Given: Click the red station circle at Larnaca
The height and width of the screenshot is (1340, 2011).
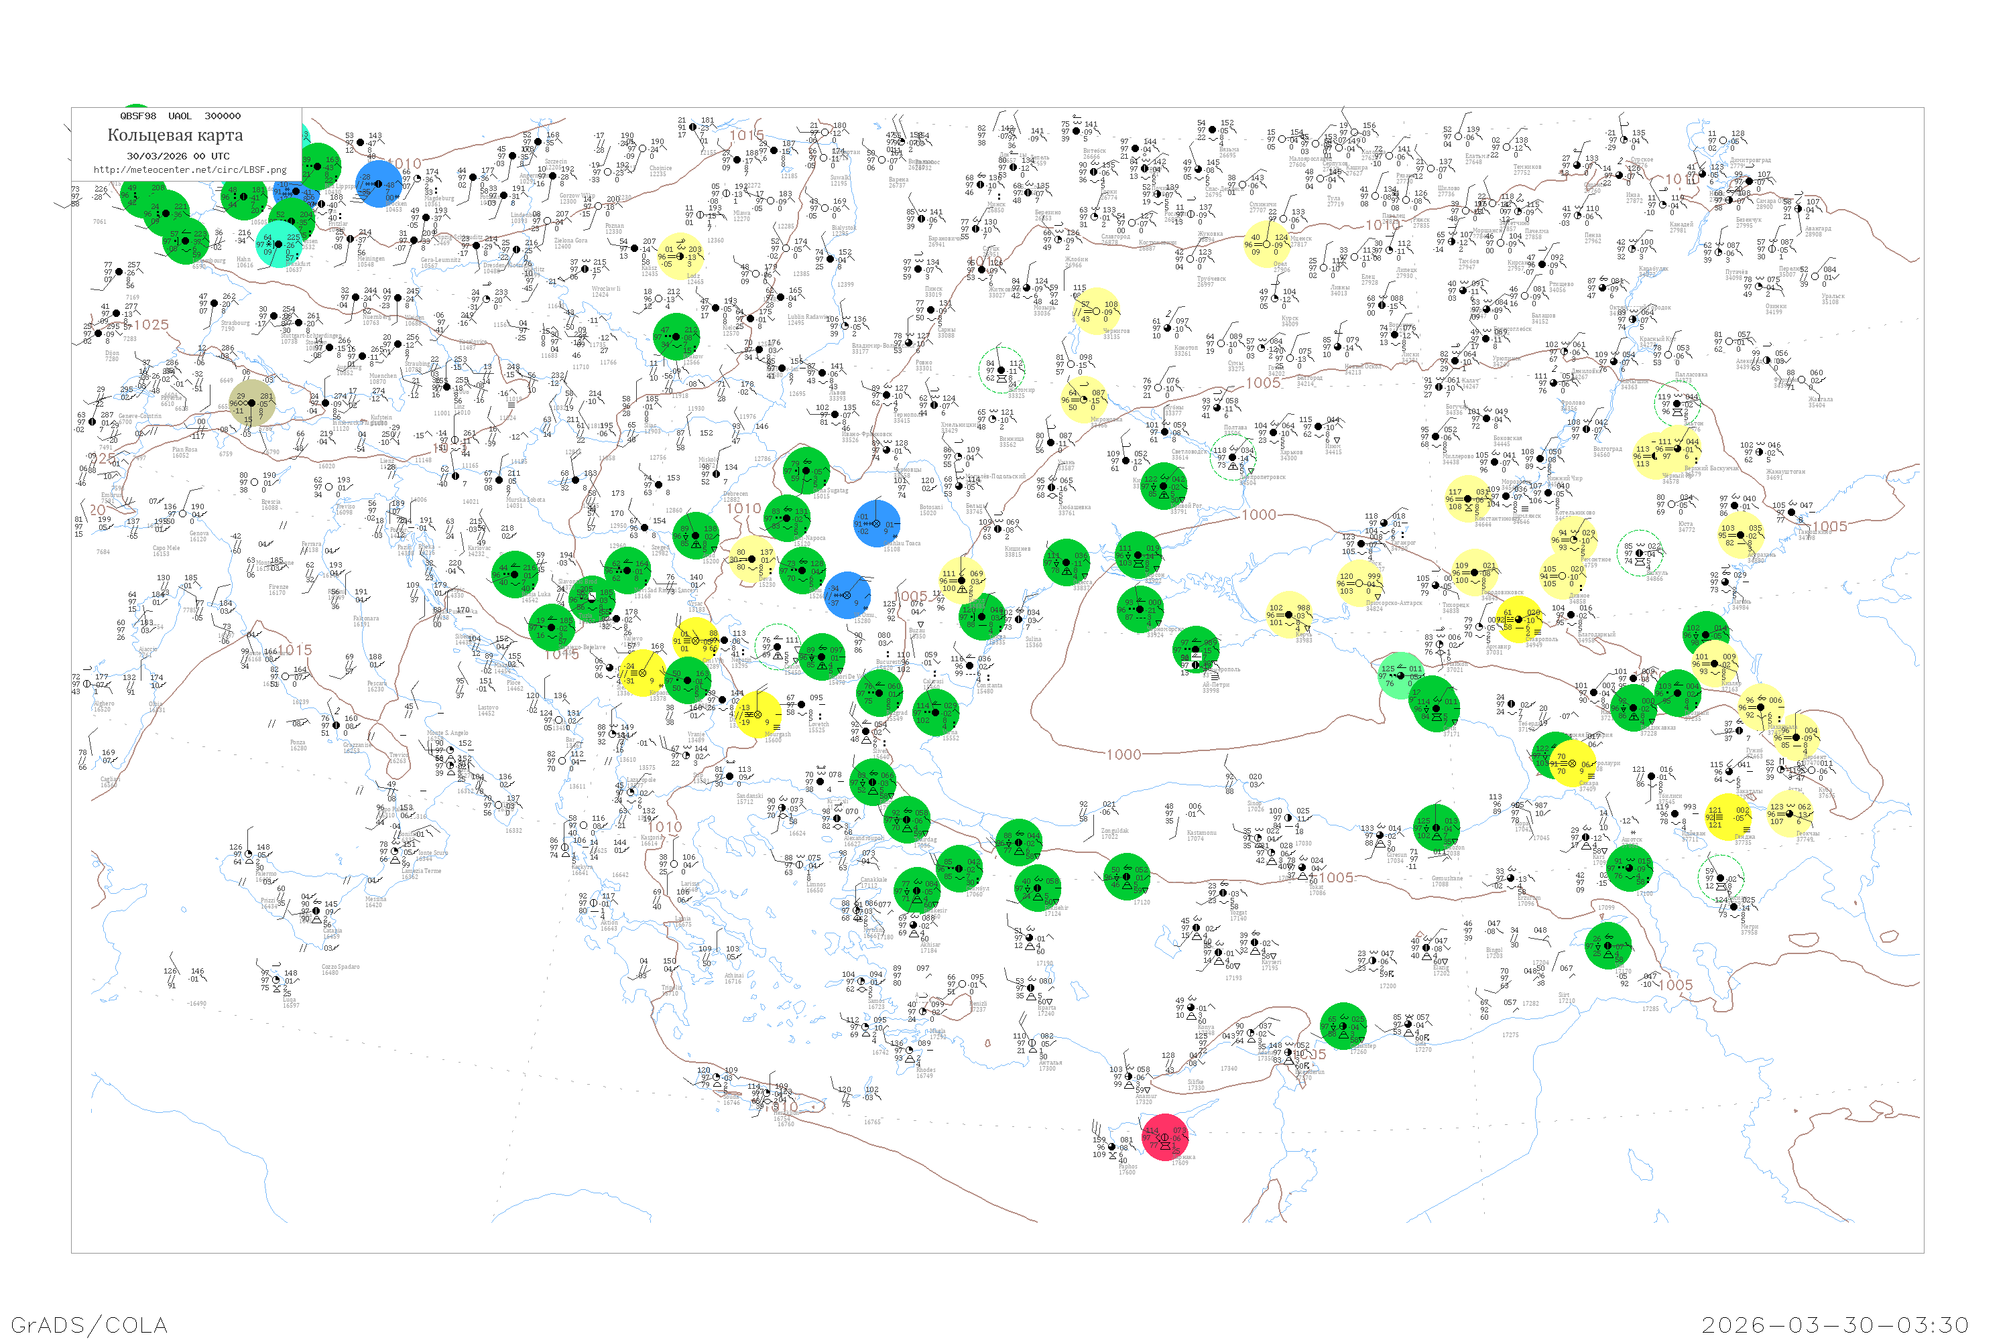Looking at the screenshot, I should [x=1164, y=1138].
